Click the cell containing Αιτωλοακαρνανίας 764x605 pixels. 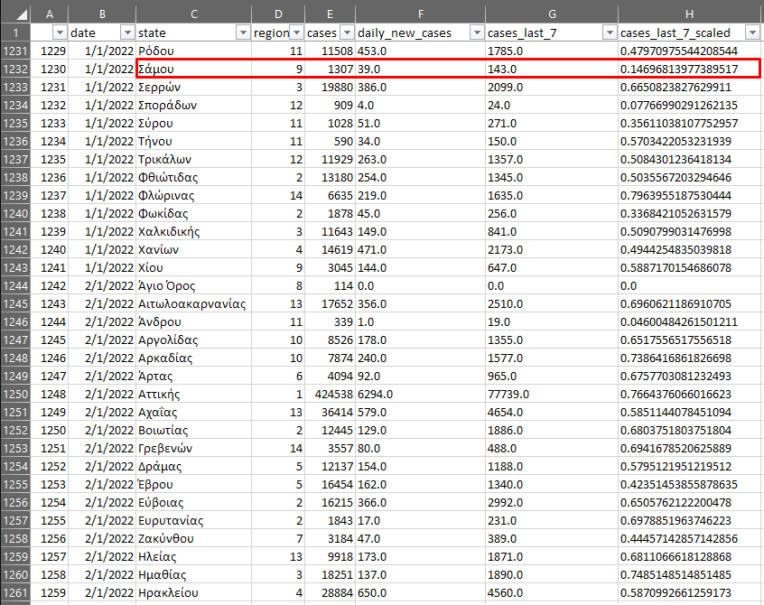(194, 304)
